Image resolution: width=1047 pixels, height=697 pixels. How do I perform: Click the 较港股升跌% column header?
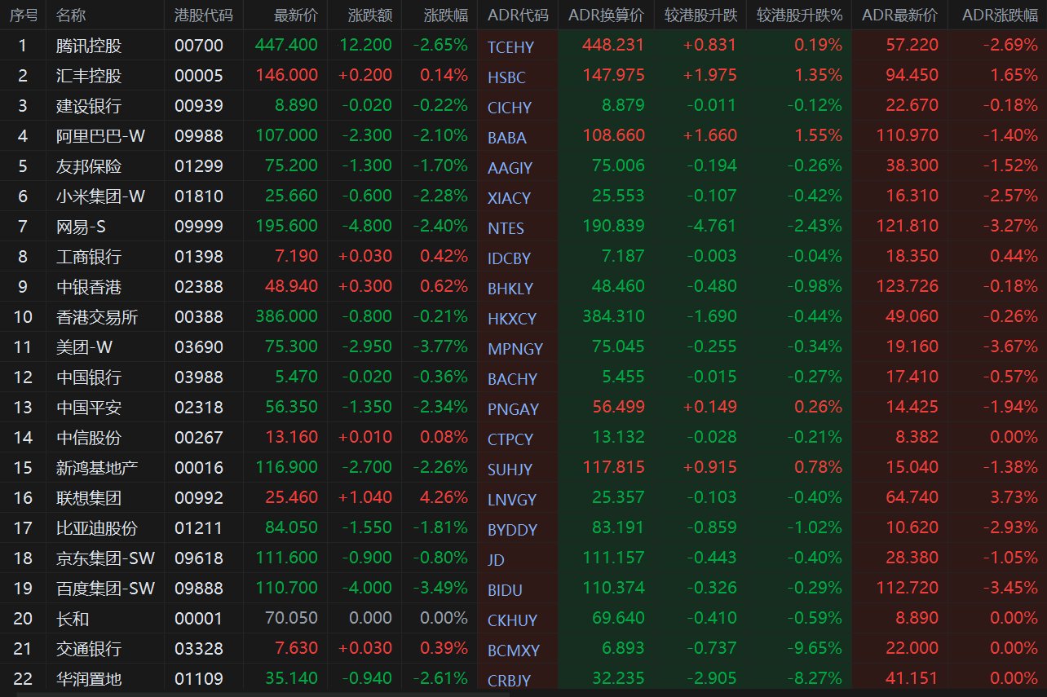(x=799, y=15)
